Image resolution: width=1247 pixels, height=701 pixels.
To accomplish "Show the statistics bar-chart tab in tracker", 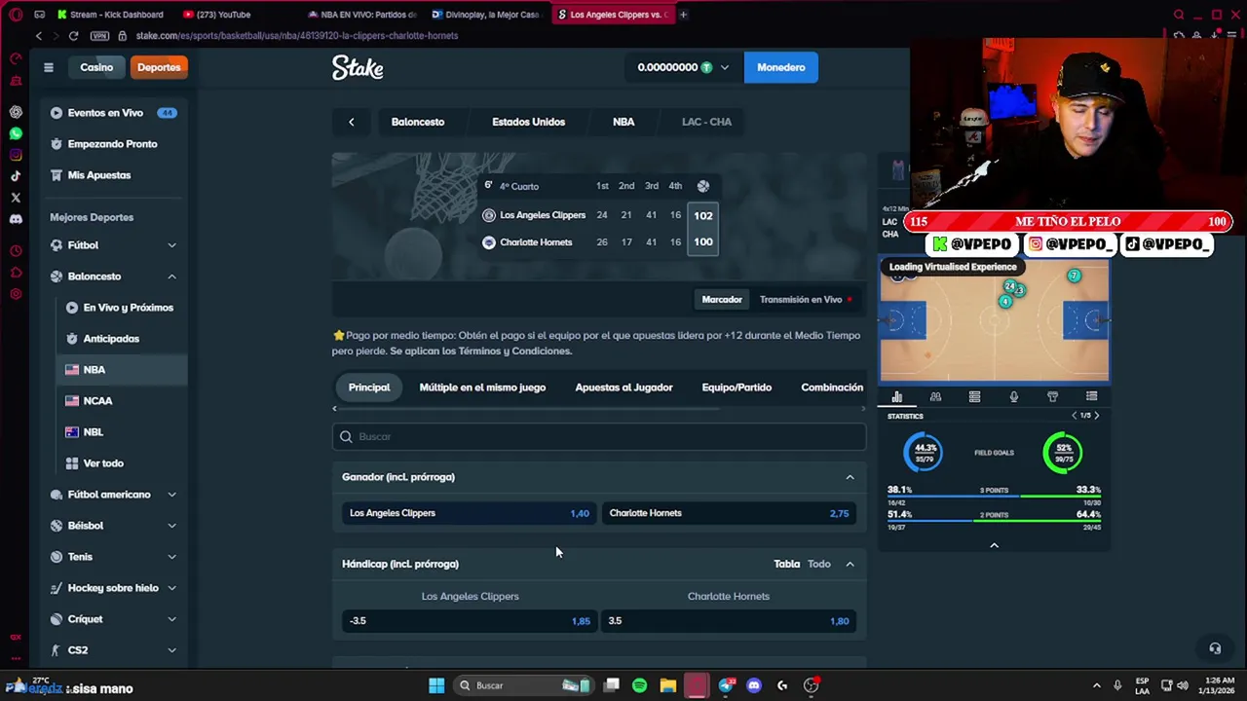I will 897,396.
